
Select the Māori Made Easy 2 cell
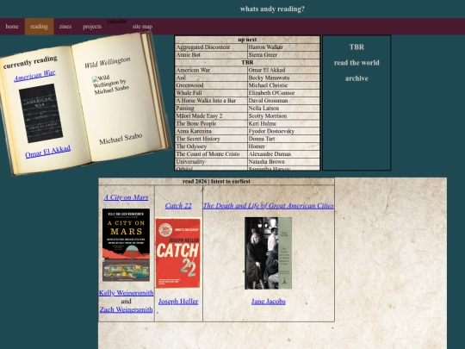point(211,116)
